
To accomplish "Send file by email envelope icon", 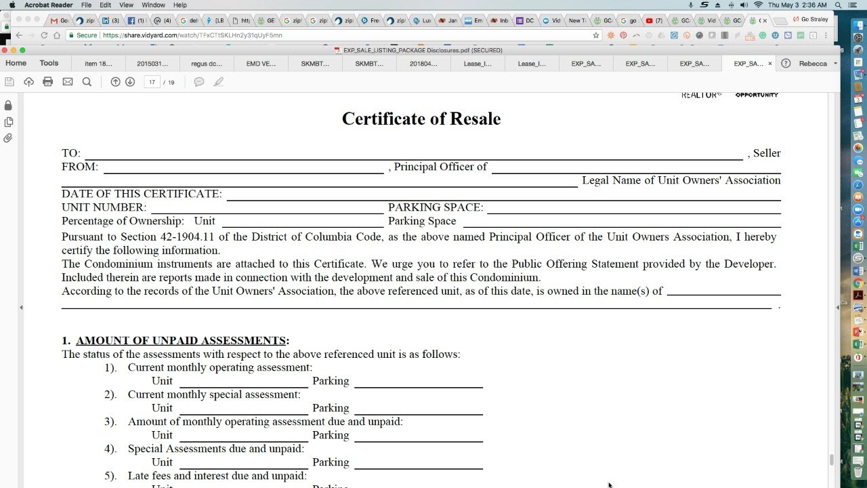I will click(68, 81).
